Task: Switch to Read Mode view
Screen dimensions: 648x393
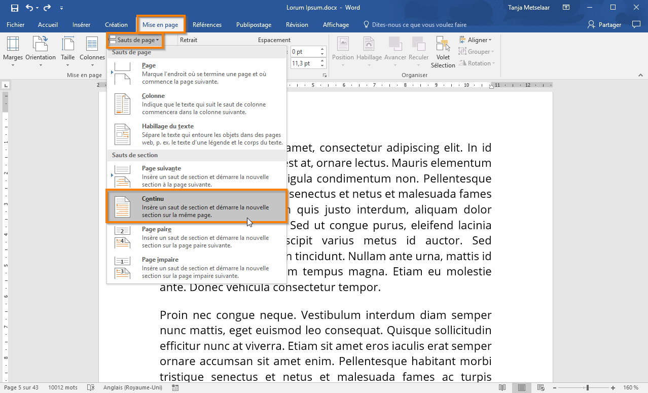Action: (502, 387)
